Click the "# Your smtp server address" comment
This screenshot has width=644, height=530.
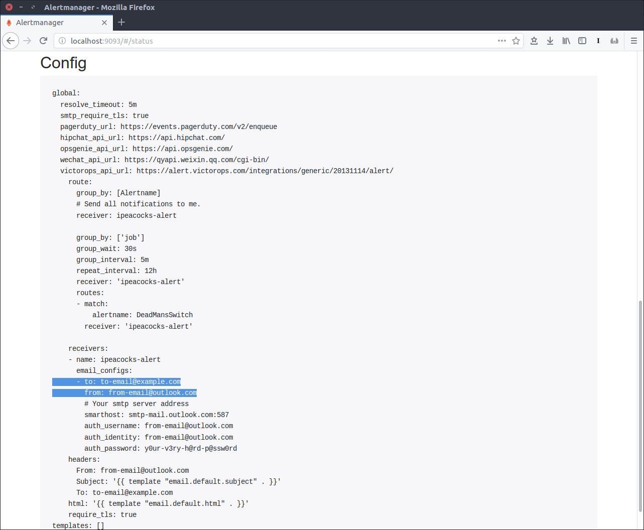137,404
